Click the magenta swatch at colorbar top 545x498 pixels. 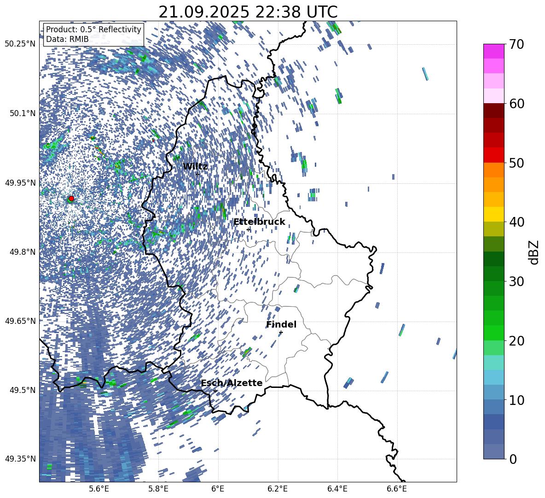pyautogui.click(x=493, y=51)
